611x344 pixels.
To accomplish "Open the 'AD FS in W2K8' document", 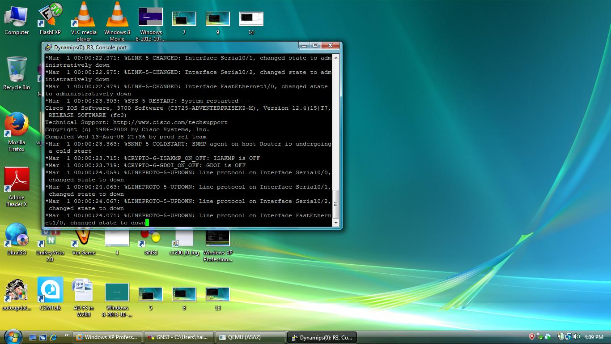I will 84,291.
